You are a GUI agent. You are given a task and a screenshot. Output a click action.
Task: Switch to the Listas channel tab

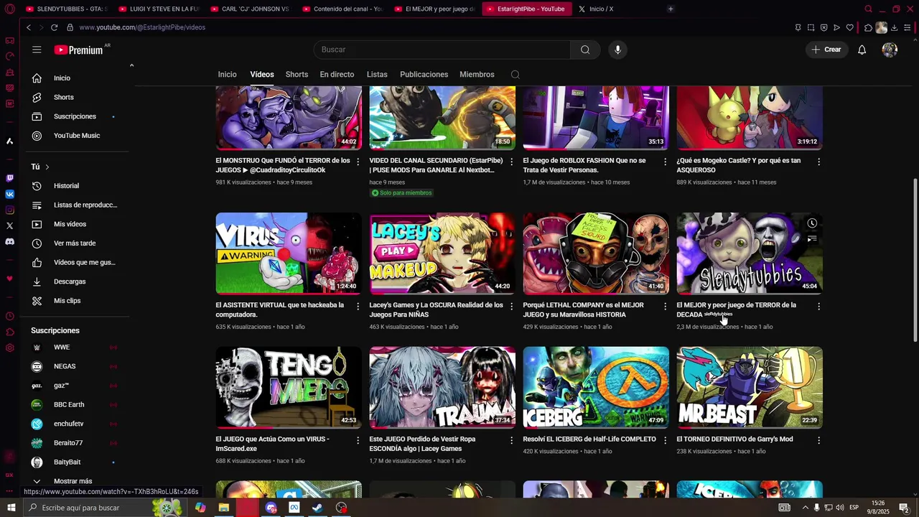(x=377, y=75)
